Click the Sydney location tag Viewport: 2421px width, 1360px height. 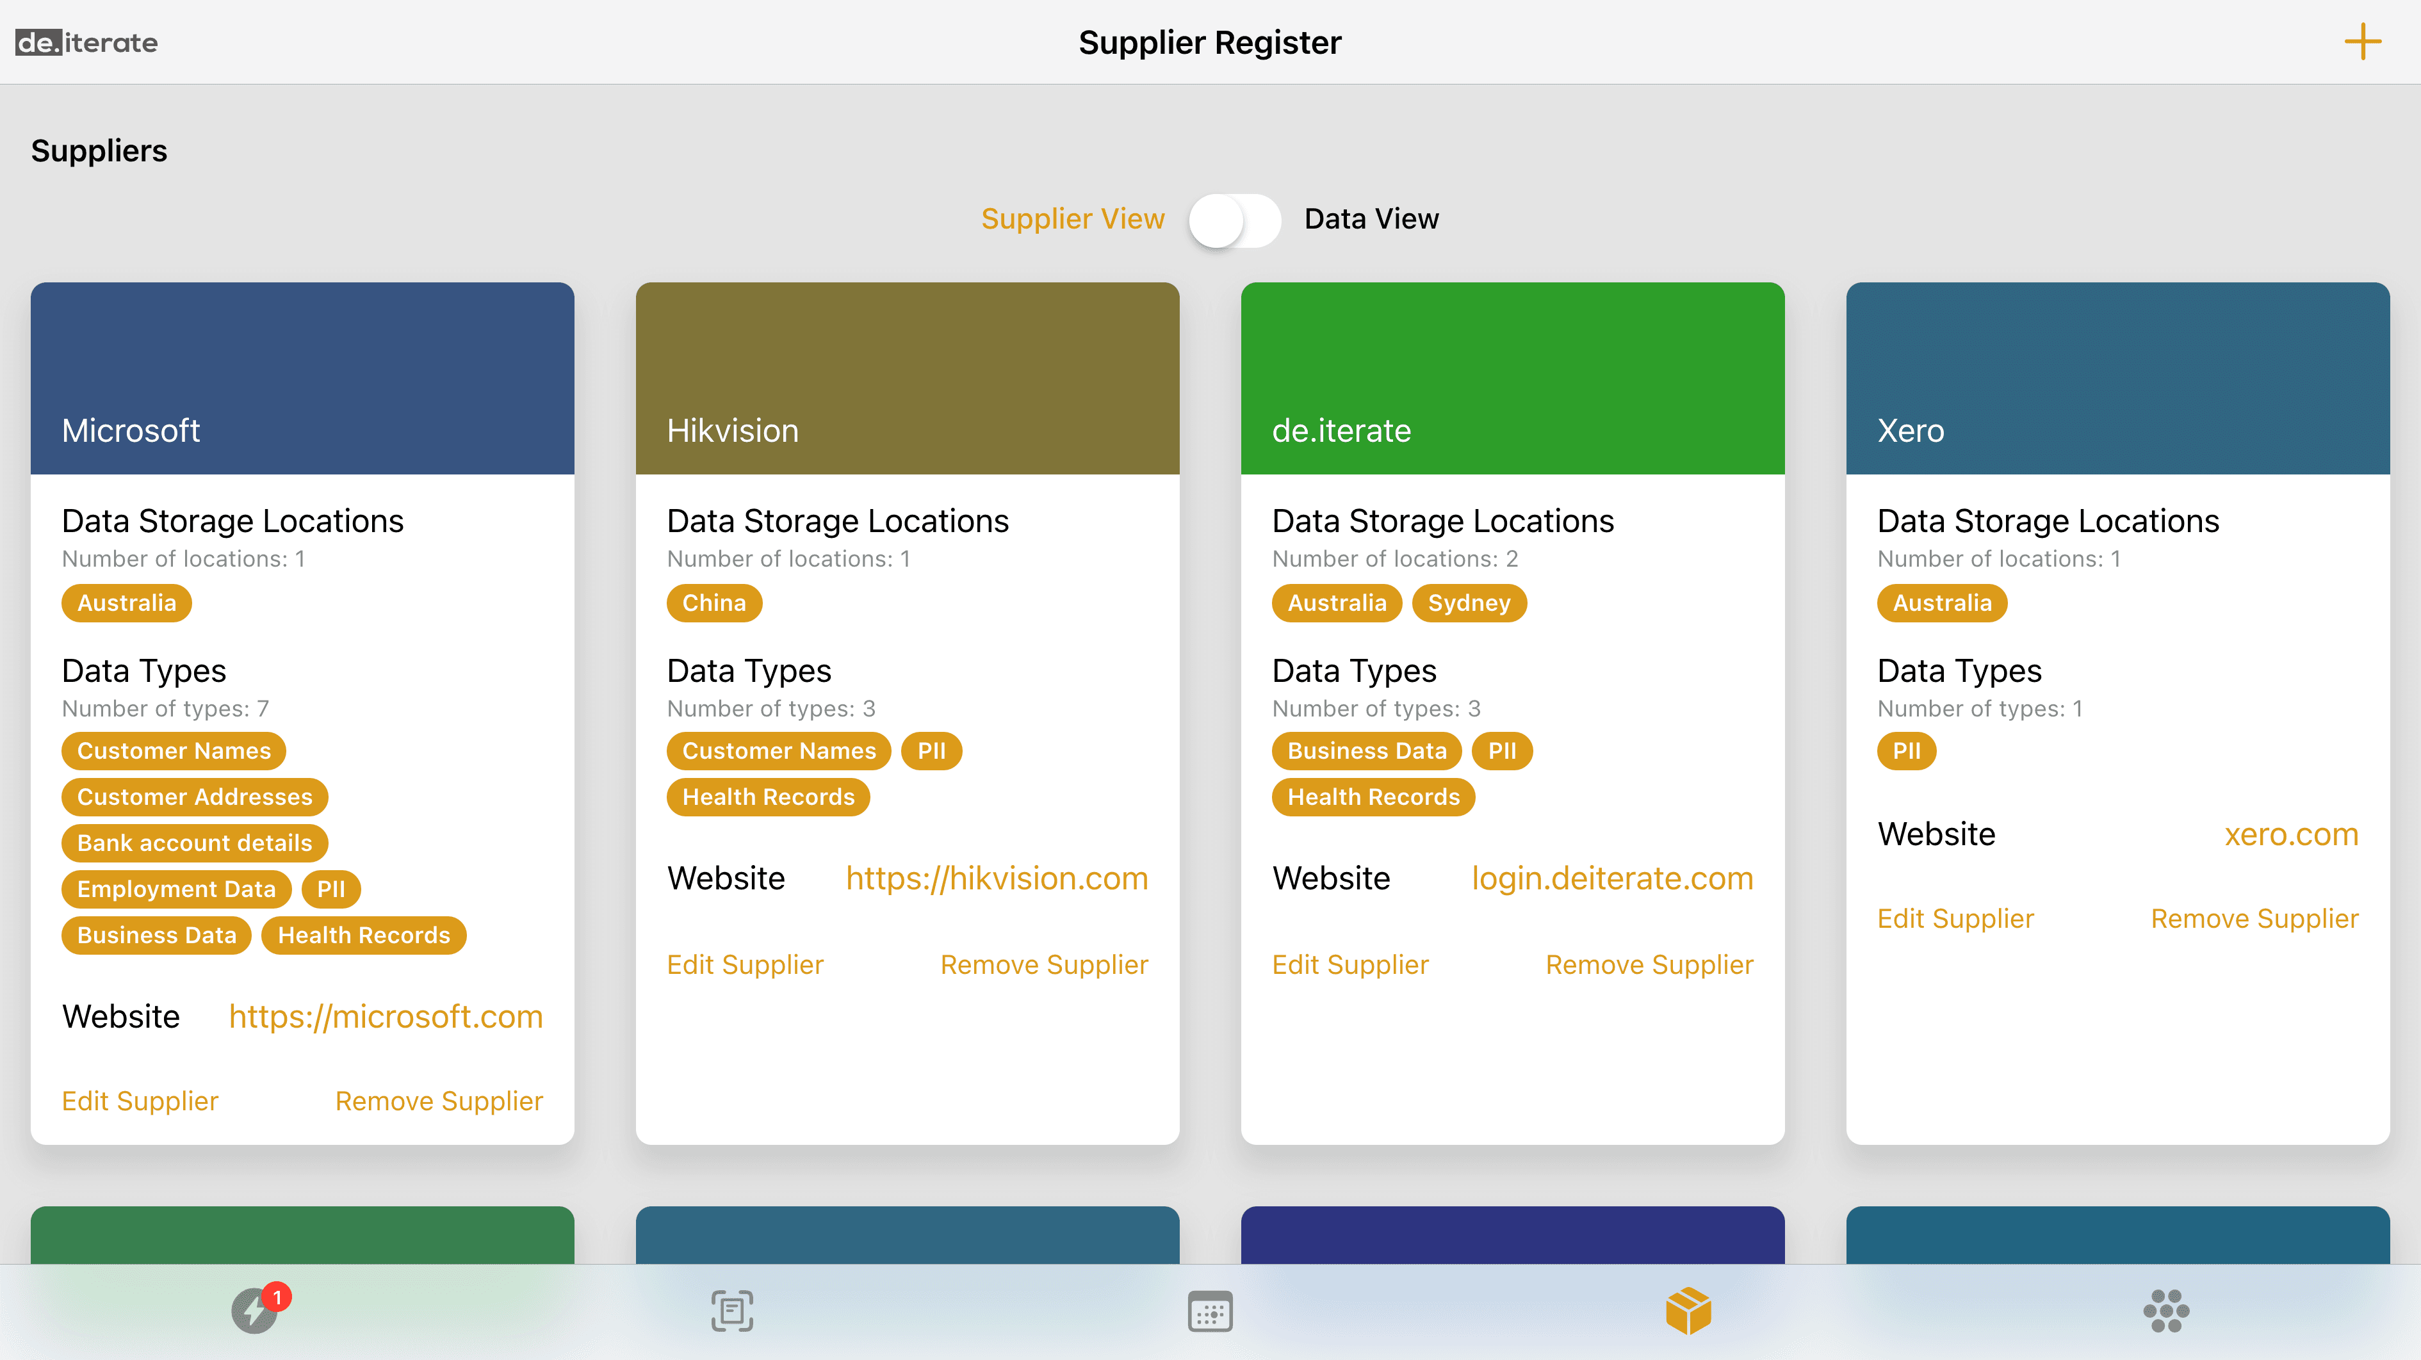coord(1468,603)
